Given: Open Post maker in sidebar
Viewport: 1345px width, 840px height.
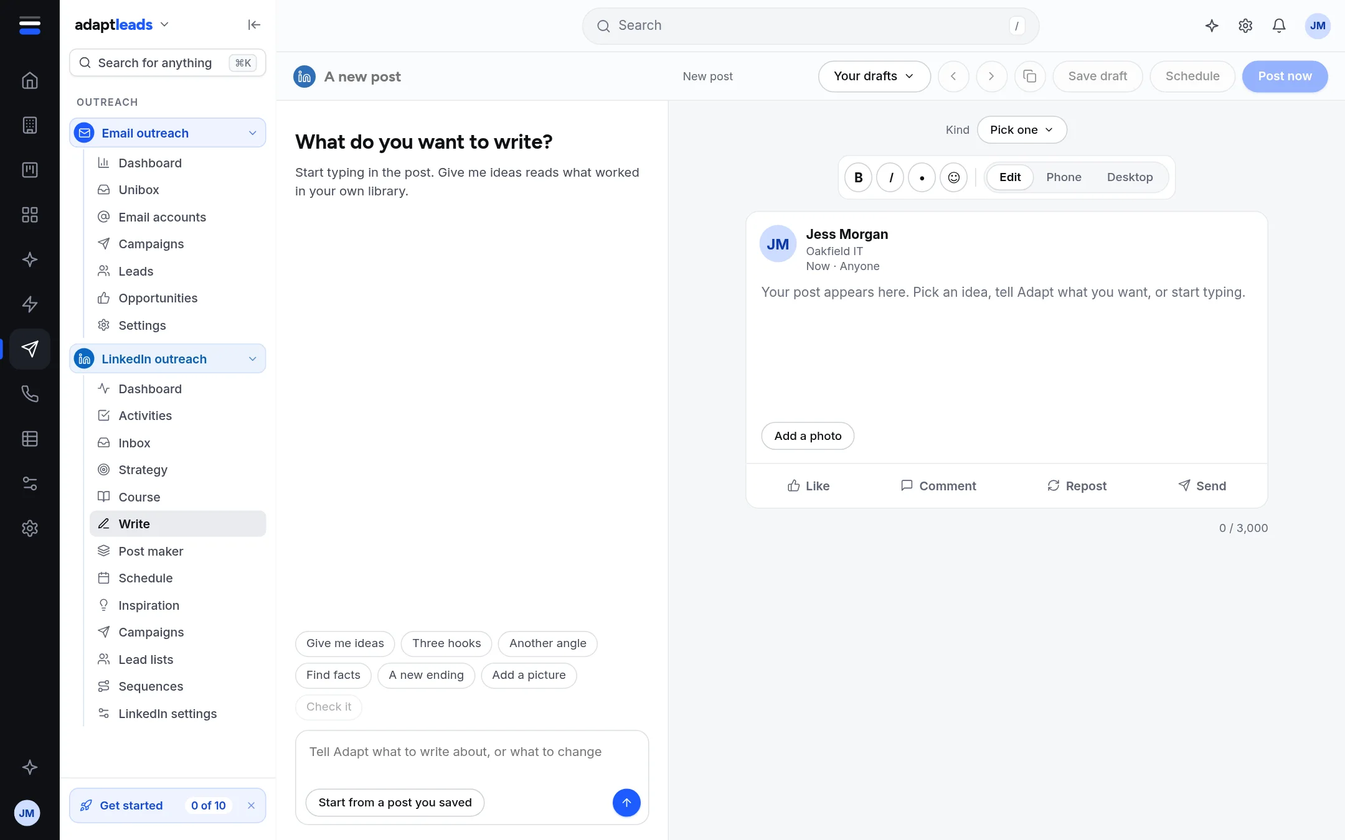Looking at the screenshot, I should pyautogui.click(x=177, y=551).
